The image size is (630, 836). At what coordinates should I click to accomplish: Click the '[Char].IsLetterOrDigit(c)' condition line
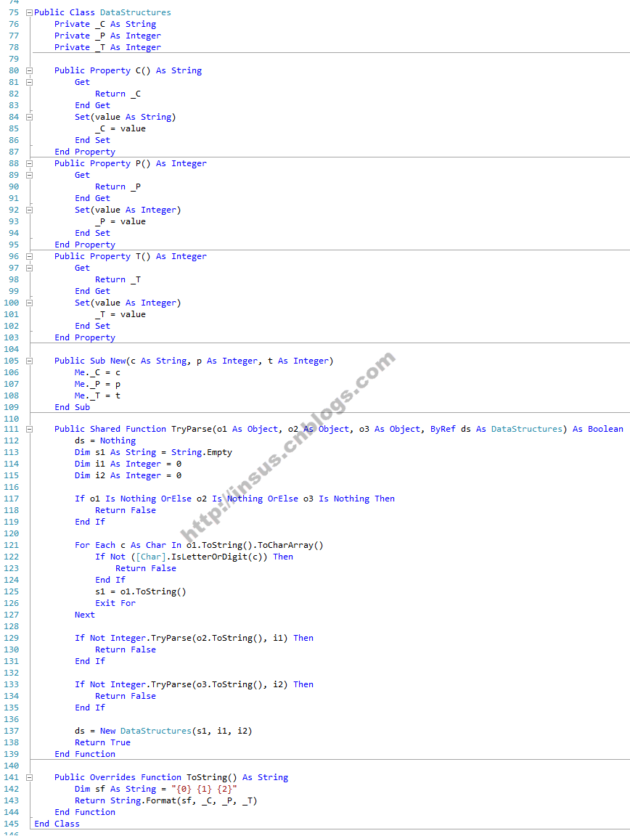click(x=195, y=557)
